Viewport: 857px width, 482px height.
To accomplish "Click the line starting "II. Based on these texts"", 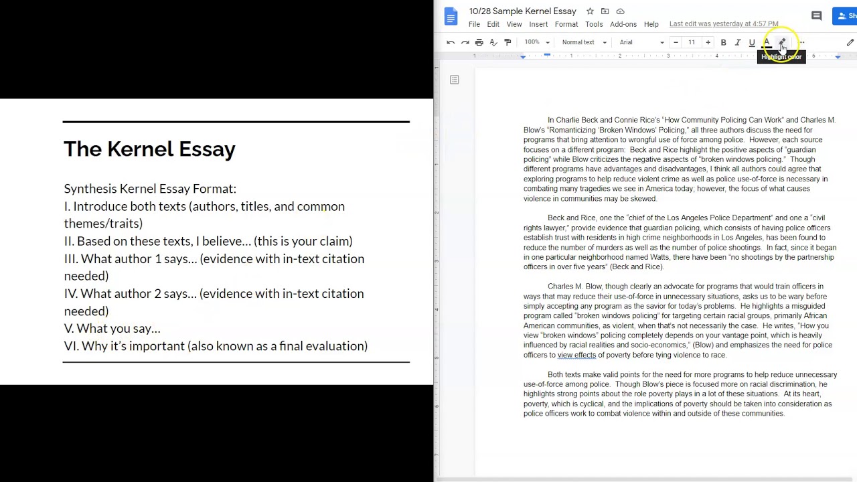I will [x=208, y=241].
